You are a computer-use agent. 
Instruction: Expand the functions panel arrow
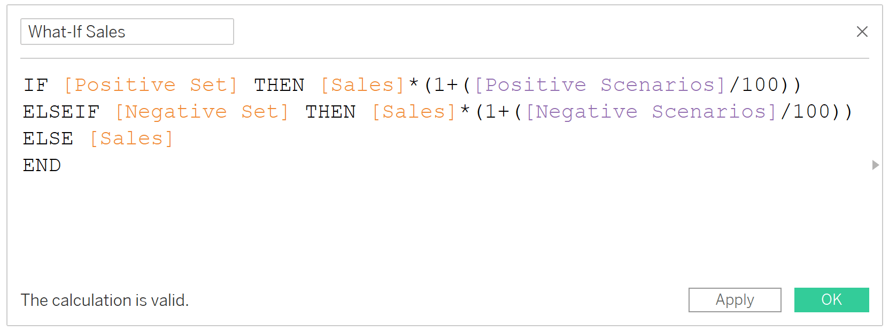pos(875,165)
